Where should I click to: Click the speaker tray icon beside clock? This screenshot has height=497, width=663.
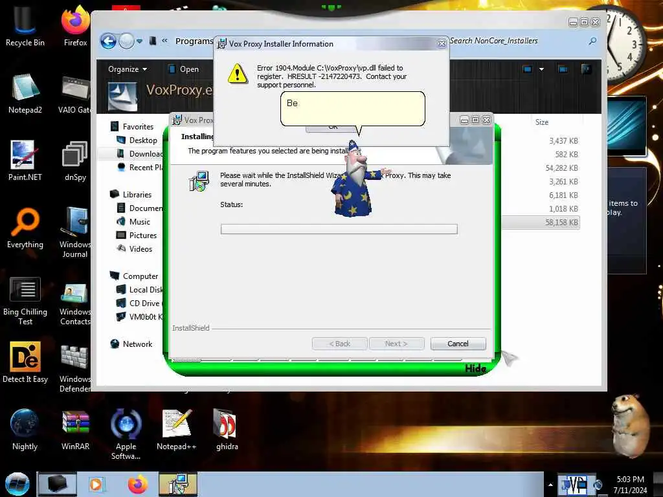(598, 485)
